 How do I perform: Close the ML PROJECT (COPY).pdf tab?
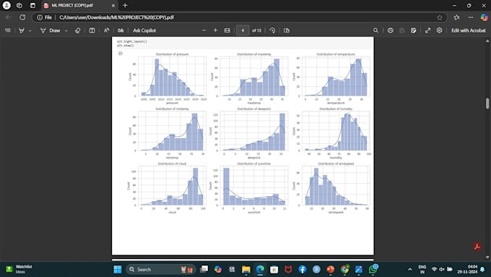(113, 5)
